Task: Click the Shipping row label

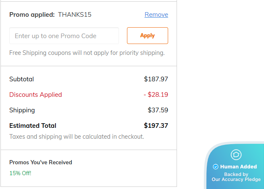Action: coord(22,110)
